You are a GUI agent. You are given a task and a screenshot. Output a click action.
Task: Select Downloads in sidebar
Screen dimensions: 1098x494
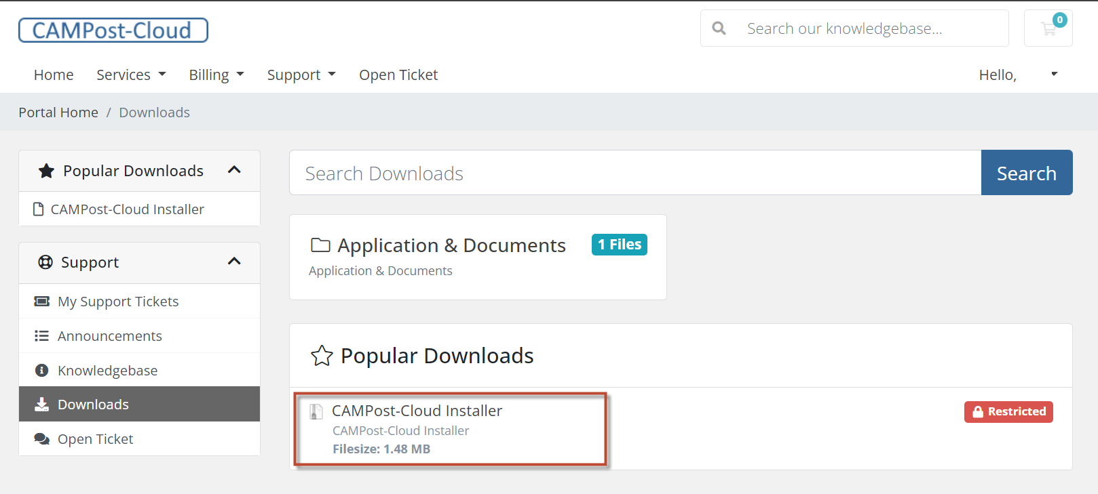[139, 405]
